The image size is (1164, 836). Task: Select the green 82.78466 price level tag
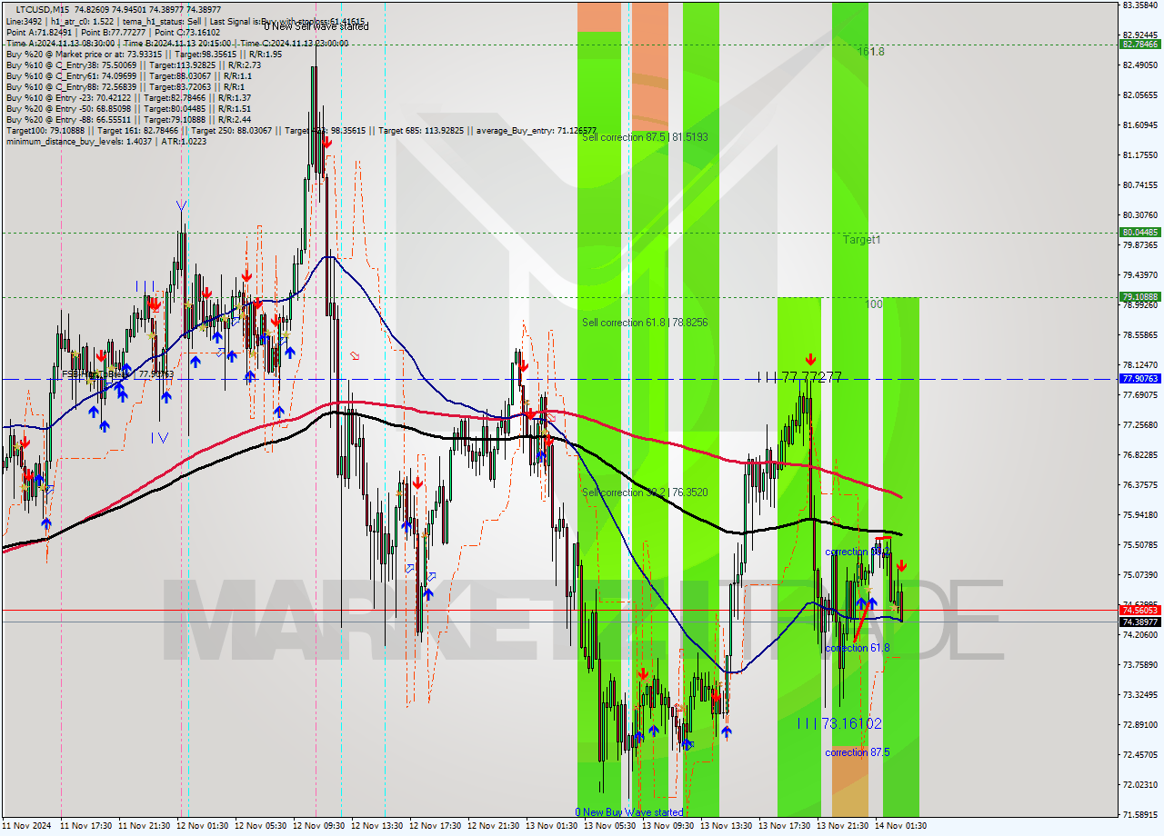[x=1139, y=44]
